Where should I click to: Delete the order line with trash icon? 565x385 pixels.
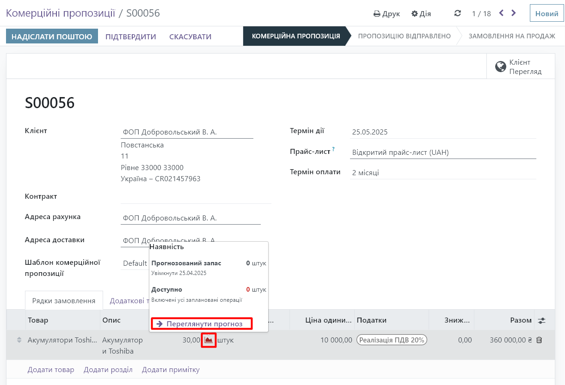click(x=539, y=340)
